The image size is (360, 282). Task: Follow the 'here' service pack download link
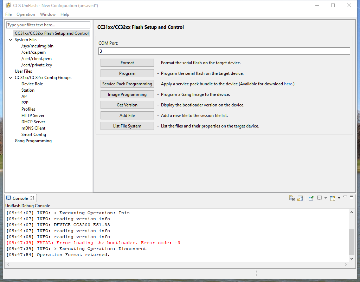pos(288,84)
